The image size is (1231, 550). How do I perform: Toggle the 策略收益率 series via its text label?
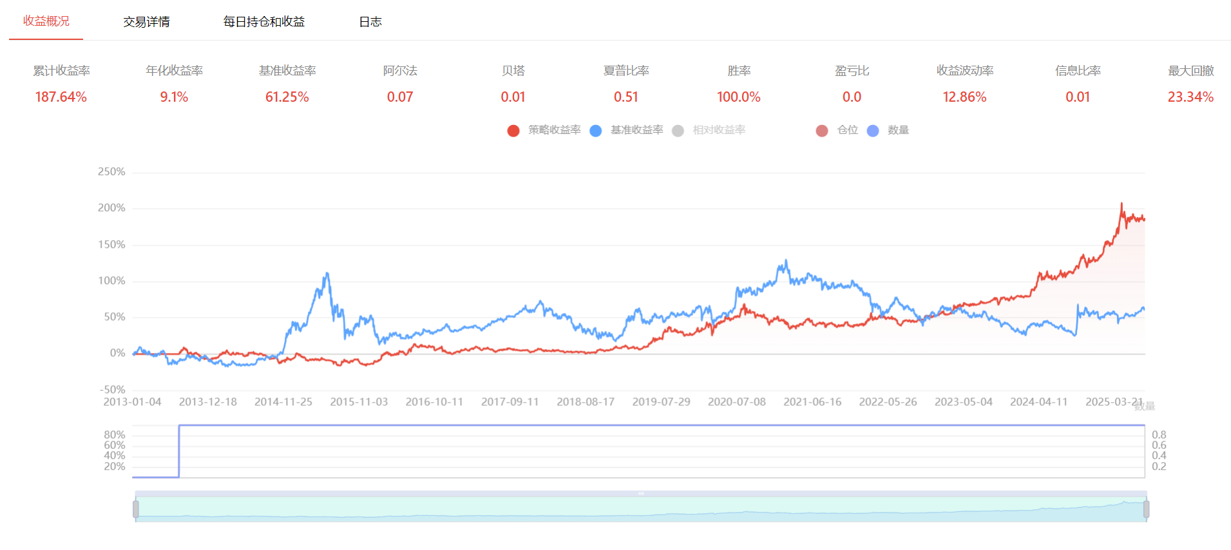click(x=554, y=130)
